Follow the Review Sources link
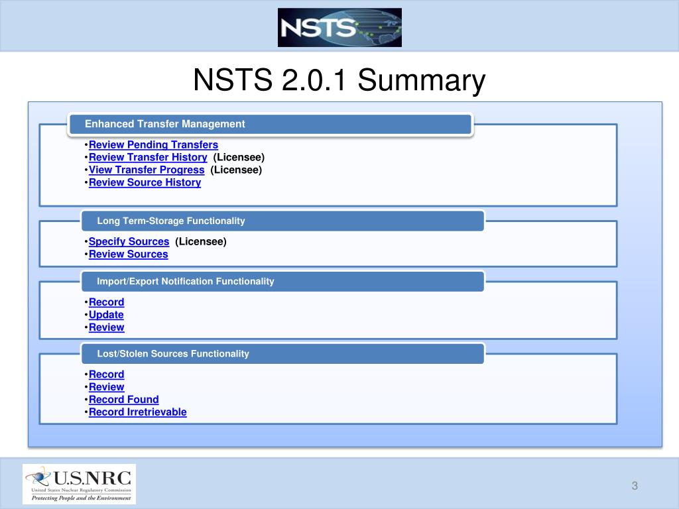 click(x=128, y=254)
